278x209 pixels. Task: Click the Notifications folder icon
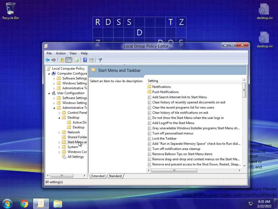149,87
